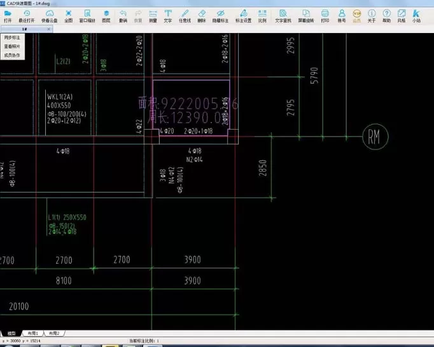Click the 8100 dimension text

pyautogui.click(x=64, y=281)
